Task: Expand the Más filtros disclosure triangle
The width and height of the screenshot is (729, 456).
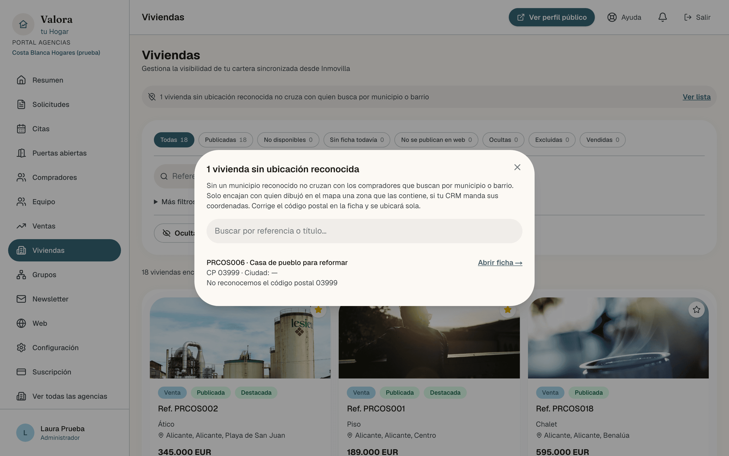Action: [156, 202]
